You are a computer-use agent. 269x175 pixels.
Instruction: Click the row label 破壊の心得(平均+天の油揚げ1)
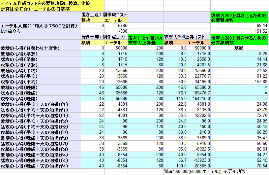tap(41, 104)
